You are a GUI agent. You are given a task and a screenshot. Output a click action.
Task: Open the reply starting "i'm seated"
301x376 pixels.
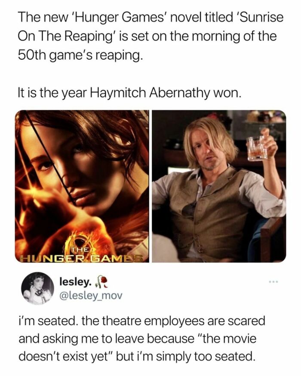pos(142,339)
